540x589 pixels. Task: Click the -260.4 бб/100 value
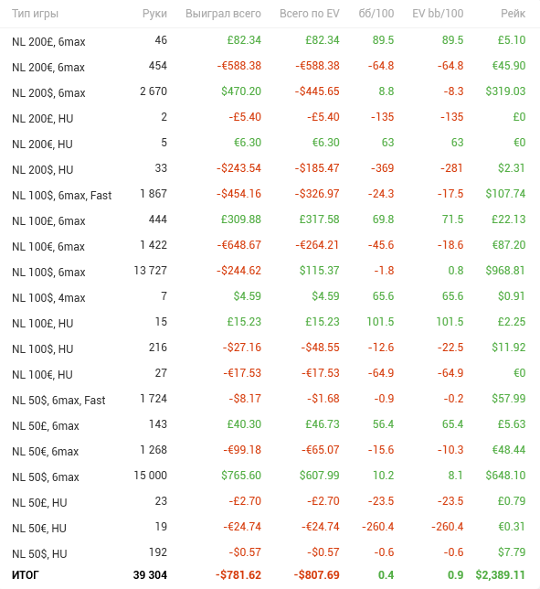pos(377,527)
